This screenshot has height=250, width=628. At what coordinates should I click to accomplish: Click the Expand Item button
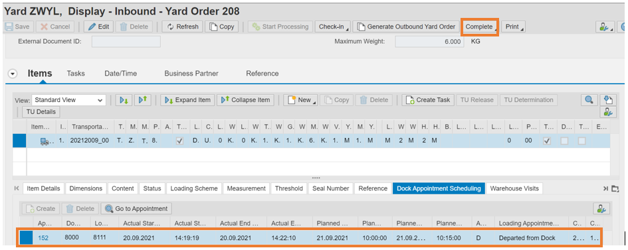188,100
